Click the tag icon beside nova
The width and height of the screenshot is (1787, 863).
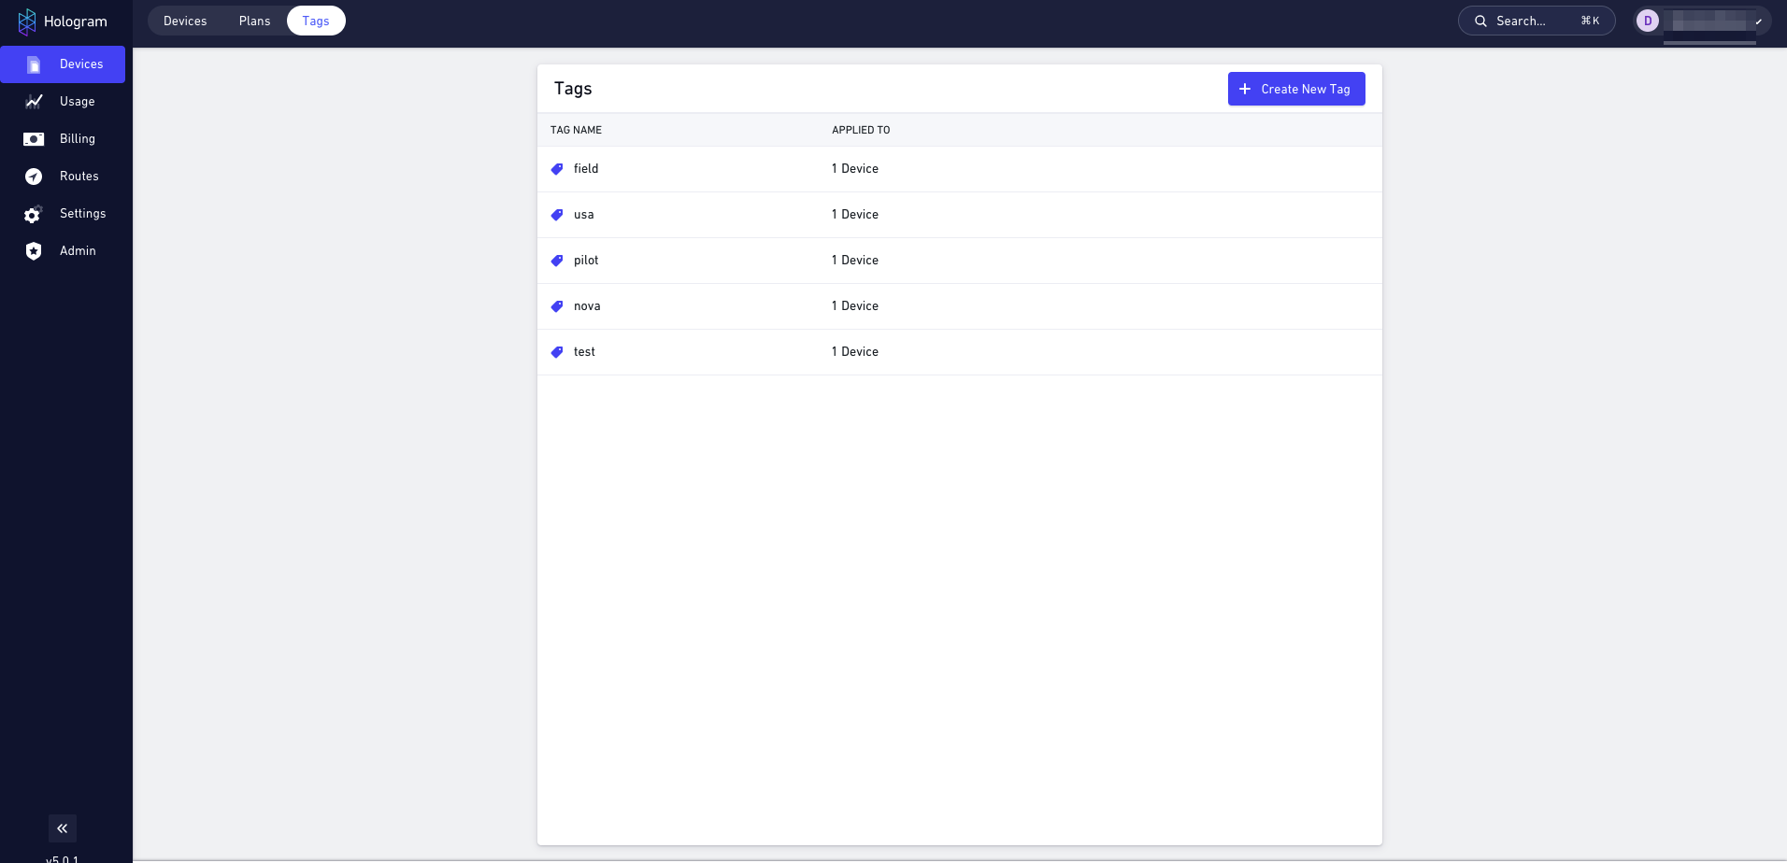[557, 306]
